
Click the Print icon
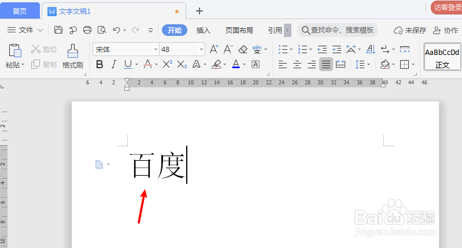[x=87, y=30]
